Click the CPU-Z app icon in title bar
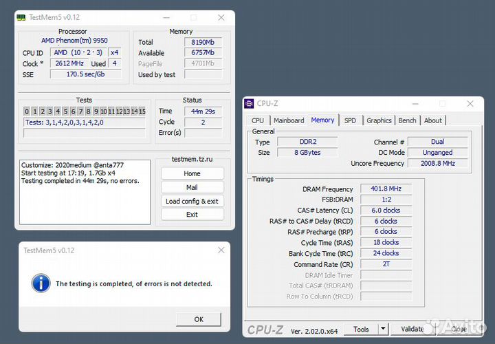Viewport: 495px width, 344px height. click(x=249, y=103)
